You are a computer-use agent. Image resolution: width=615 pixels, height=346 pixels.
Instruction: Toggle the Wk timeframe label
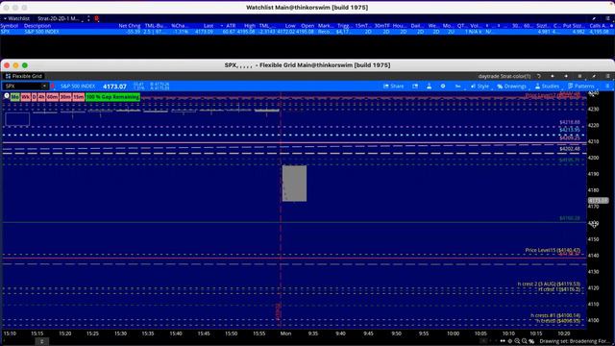pos(26,97)
